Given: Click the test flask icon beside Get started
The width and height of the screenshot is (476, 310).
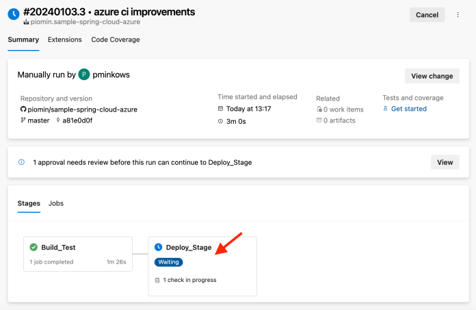Looking at the screenshot, I should click(386, 109).
